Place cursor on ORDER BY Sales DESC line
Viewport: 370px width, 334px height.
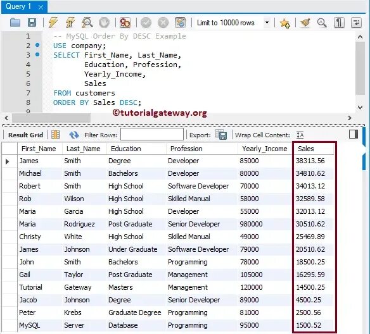[x=97, y=102]
